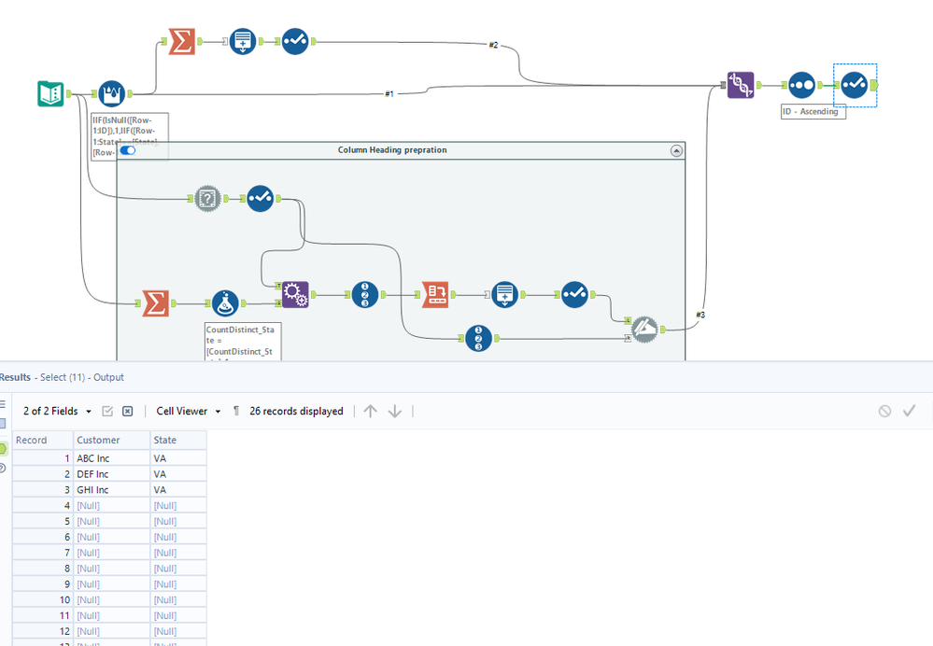
Task: Select the DEF Inc customer cell
Action: (x=112, y=474)
